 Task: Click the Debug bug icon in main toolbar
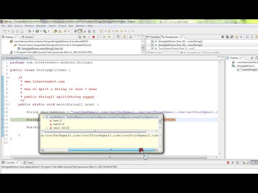coord(29,31)
